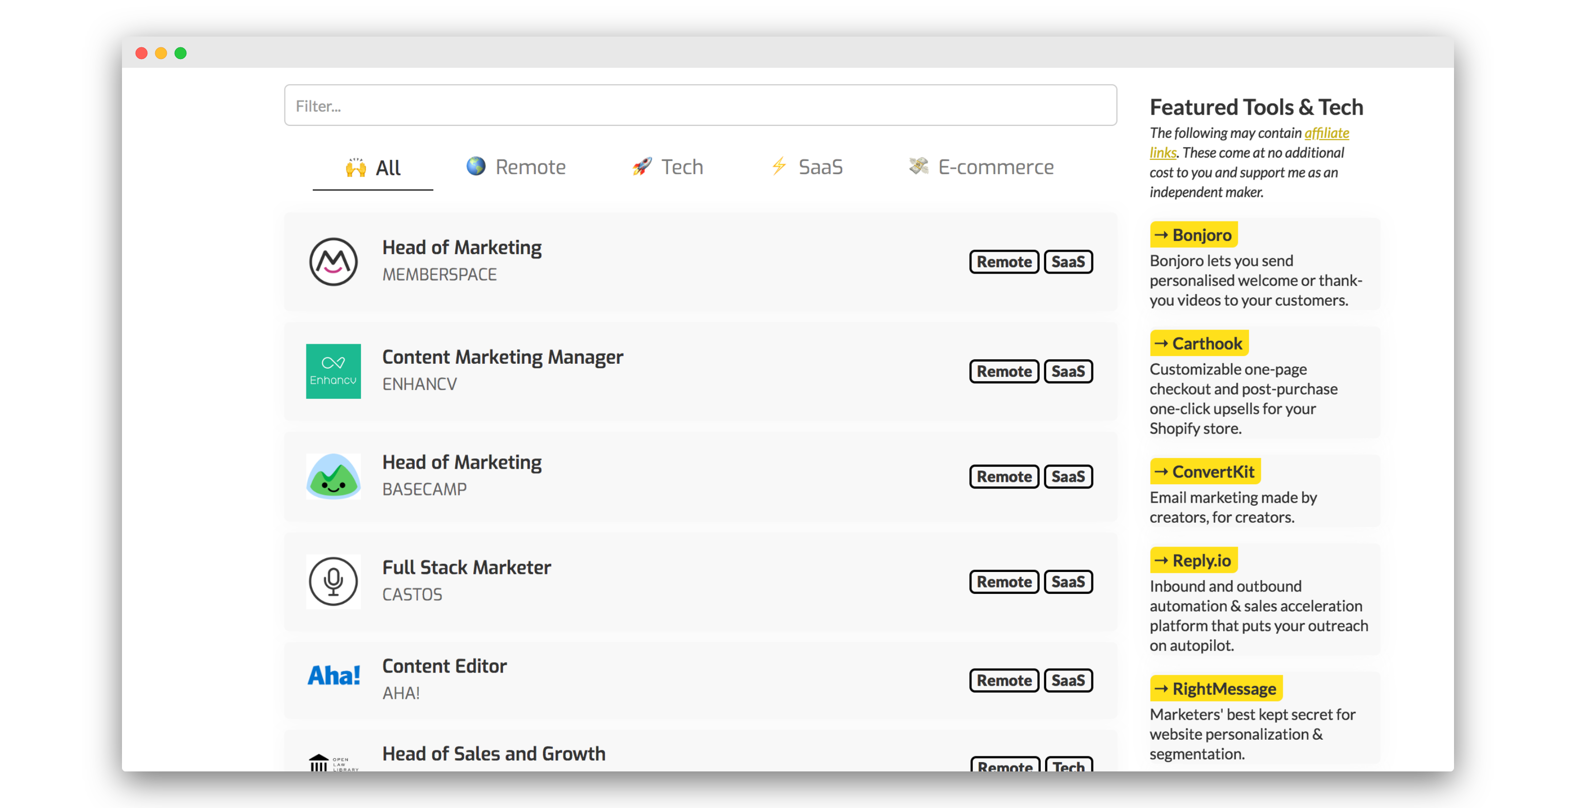The height and width of the screenshot is (808, 1576).
Task: Maximize the window with green button
Action: (x=181, y=53)
